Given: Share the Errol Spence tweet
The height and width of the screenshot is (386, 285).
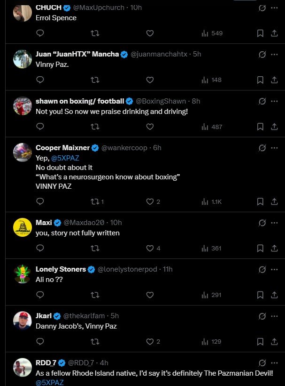Looking at the screenshot, I should [x=274, y=33].
